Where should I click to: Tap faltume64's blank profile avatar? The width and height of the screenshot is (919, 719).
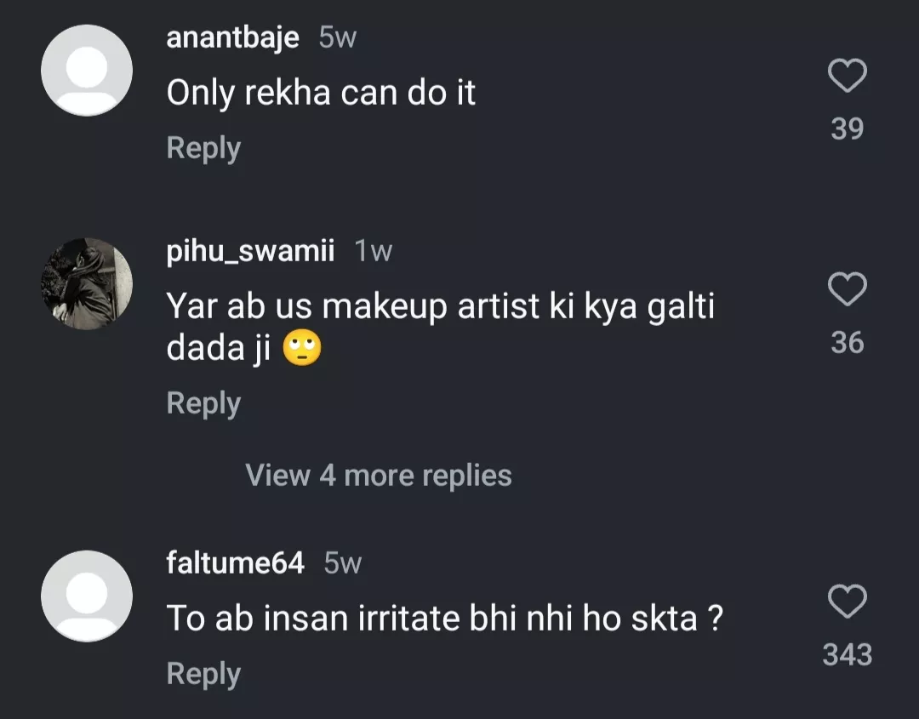[87, 596]
